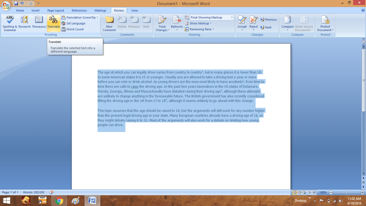Click the Office button logo

5,5
